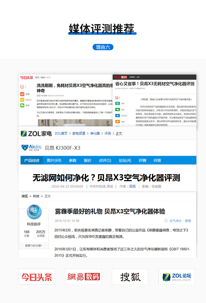Click the orange Weibo share icon on NetEase

pos(118,122)
